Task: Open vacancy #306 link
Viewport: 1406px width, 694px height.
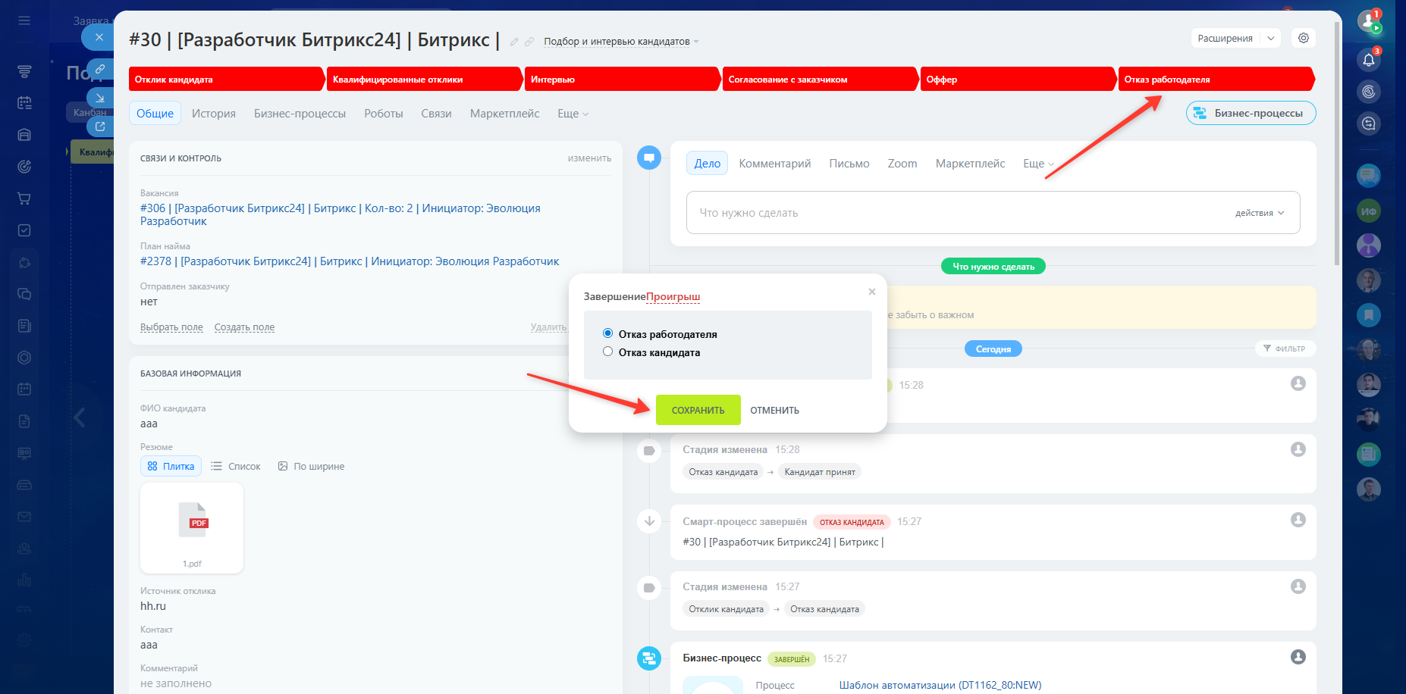Action: (x=341, y=214)
